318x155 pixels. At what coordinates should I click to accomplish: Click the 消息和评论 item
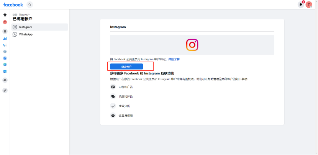[125, 97]
